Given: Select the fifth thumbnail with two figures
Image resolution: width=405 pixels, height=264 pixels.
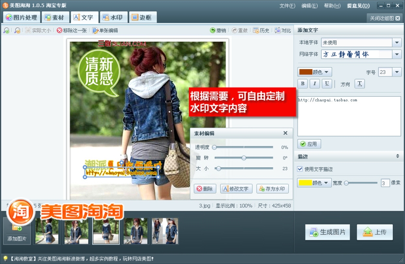Looking at the screenshot, I should click(x=165, y=231).
